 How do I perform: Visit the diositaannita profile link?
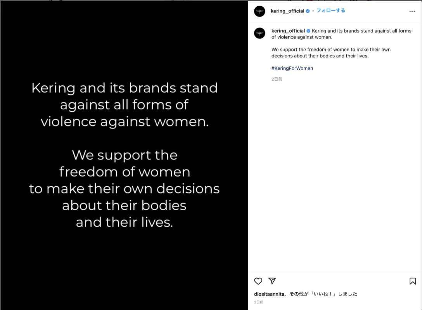coord(270,294)
